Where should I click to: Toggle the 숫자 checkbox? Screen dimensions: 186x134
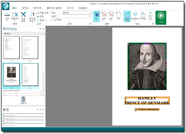click(53, 20)
